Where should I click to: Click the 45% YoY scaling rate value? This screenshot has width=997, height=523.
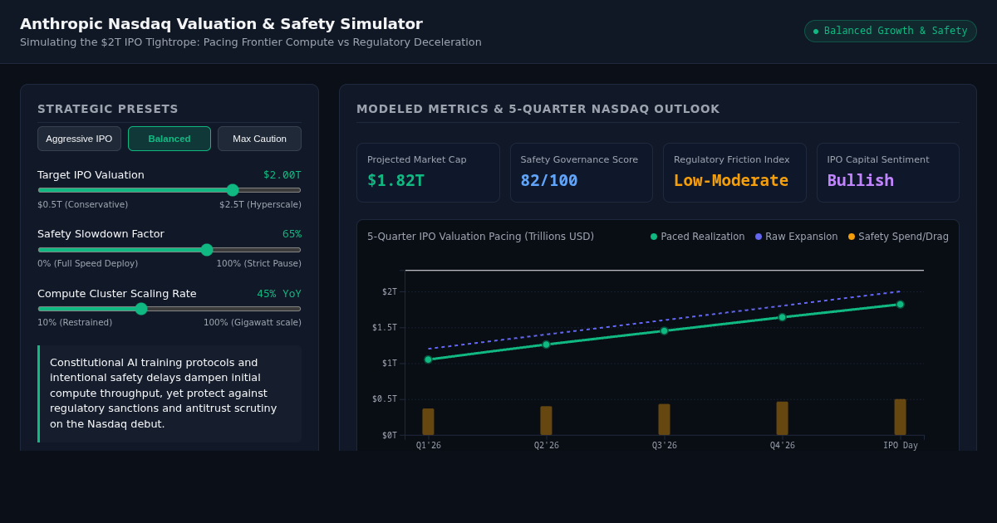point(279,293)
